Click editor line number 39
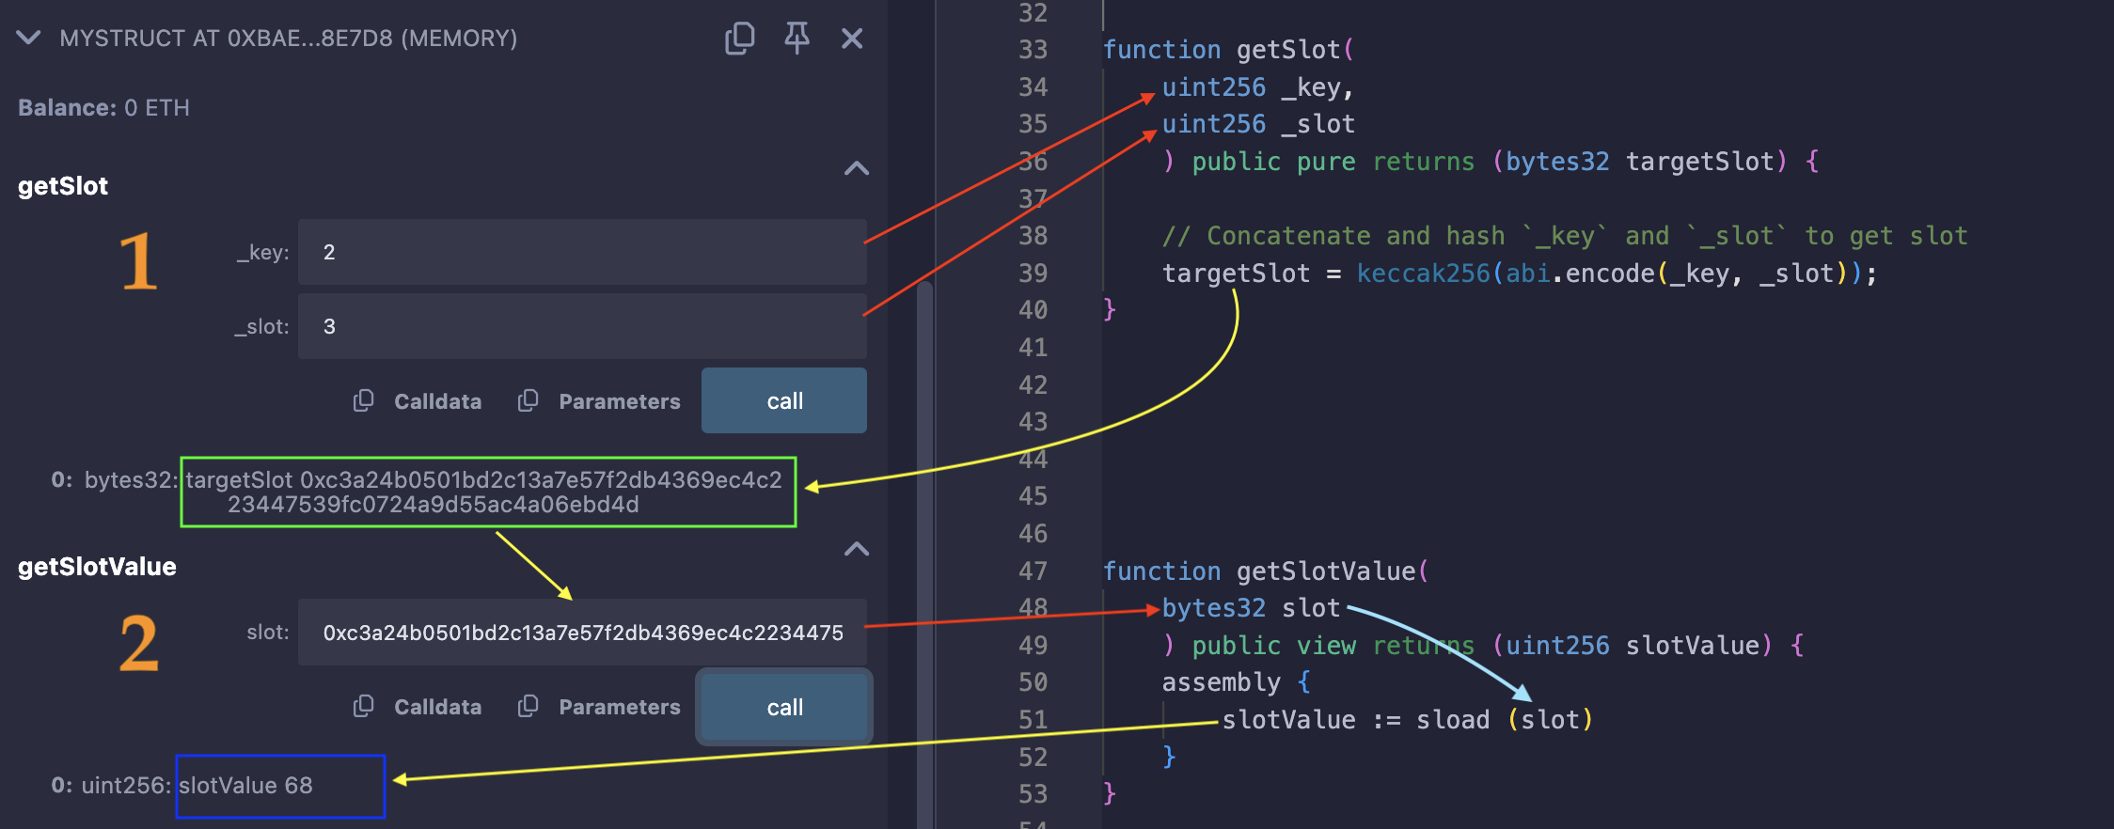Screen dimensions: 2114x829 1033,274
